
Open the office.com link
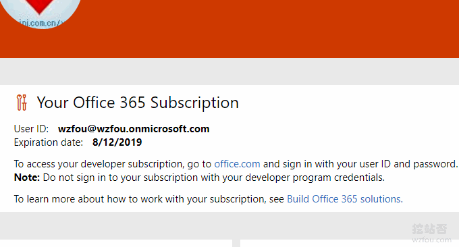coord(237,164)
